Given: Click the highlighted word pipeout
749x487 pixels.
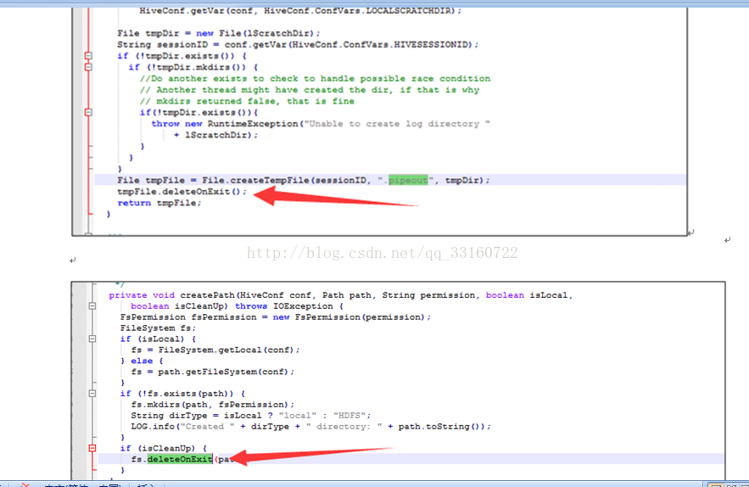Looking at the screenshot, I should pyautogui.click(x=408, y=180).
